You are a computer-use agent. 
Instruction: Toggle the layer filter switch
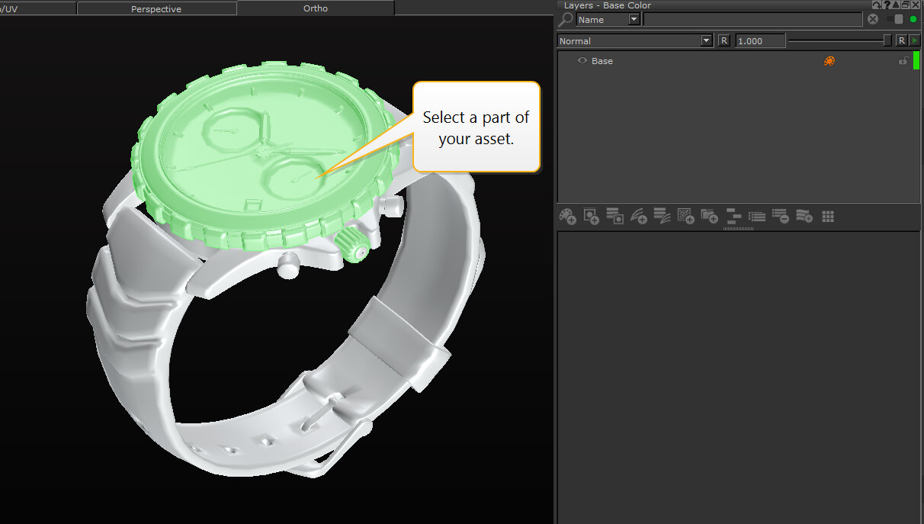point(897,20)
